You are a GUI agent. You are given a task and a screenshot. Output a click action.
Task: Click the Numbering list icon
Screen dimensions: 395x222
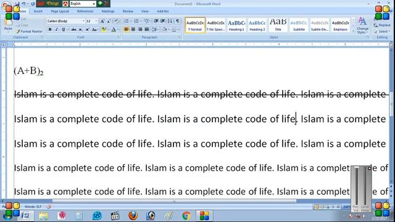136,21
